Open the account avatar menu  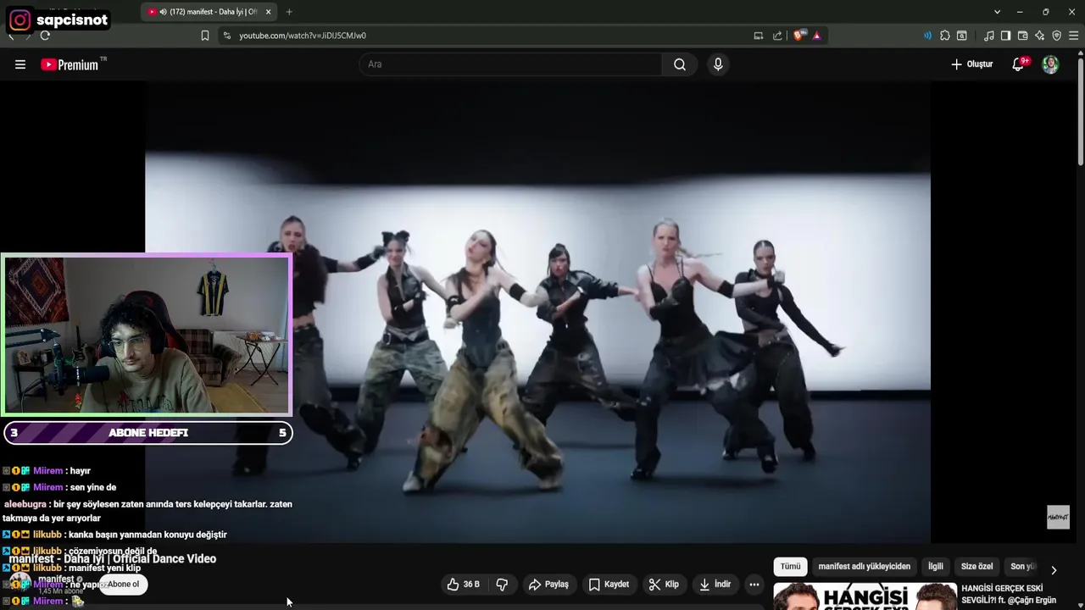coord(1050,64)
